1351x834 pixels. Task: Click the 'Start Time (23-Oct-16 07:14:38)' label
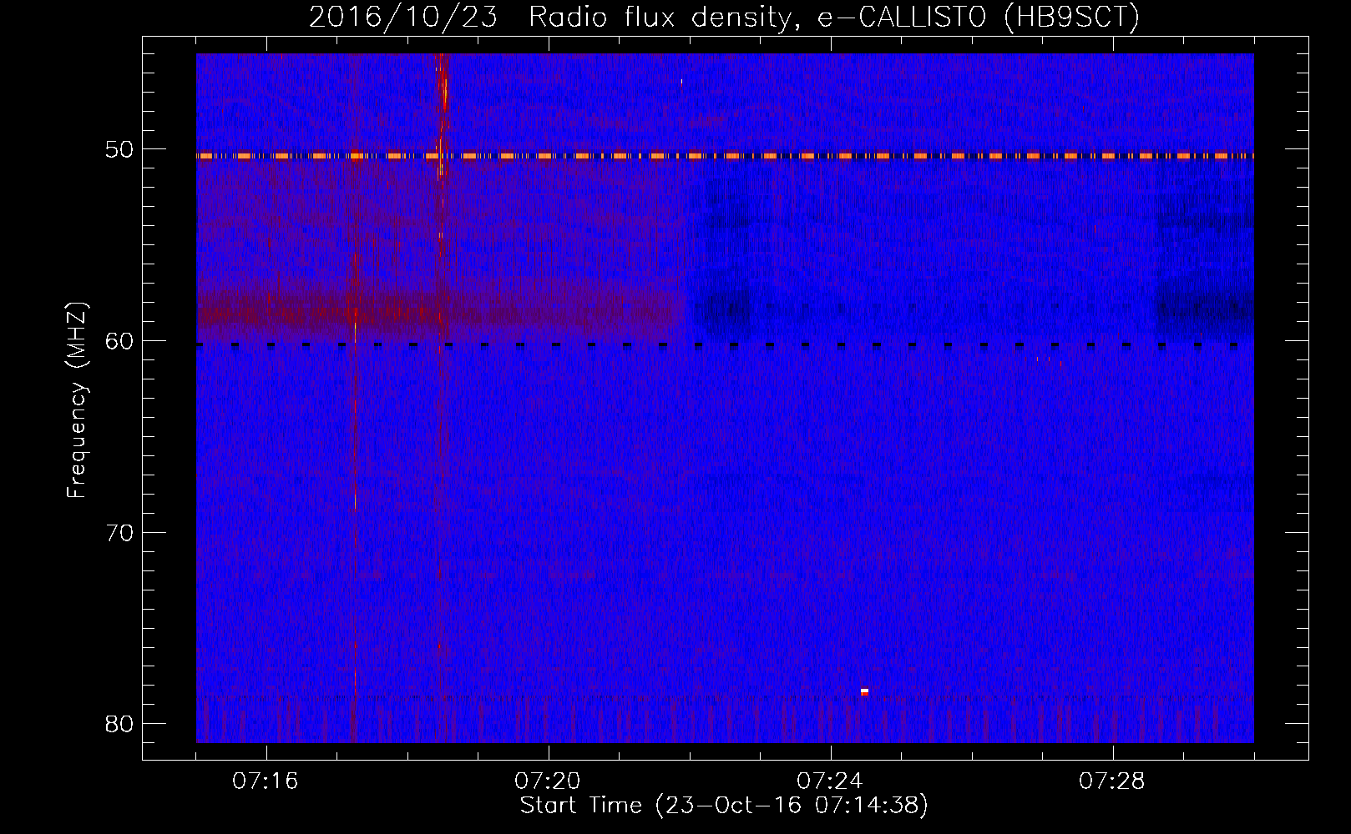724,806
